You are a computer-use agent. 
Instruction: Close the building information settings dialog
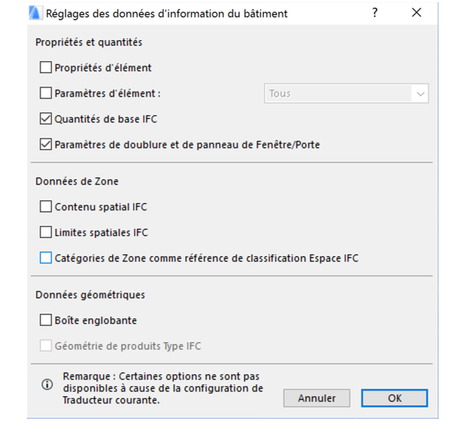417,13
